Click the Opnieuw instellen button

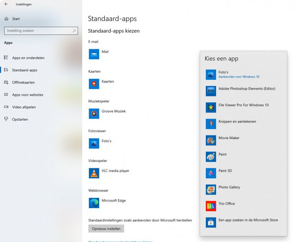coord(106,229)
